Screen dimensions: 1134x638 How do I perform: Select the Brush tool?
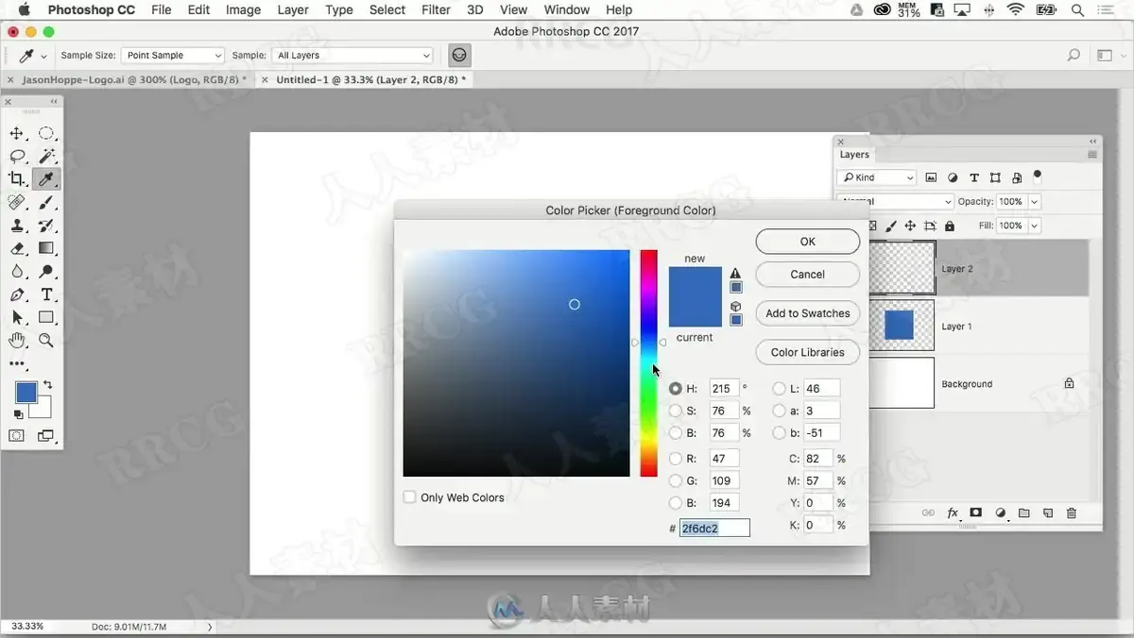(x=46, y=202)
